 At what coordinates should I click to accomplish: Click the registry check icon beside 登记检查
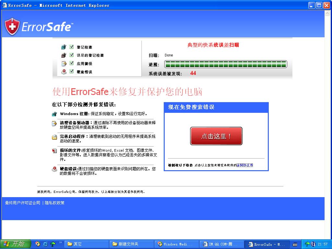64,47
